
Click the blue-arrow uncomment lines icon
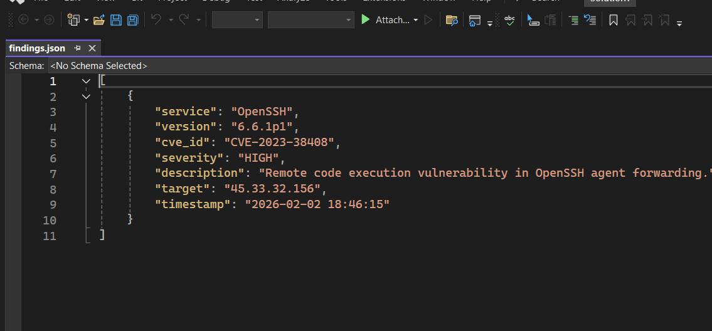(590, 20)
